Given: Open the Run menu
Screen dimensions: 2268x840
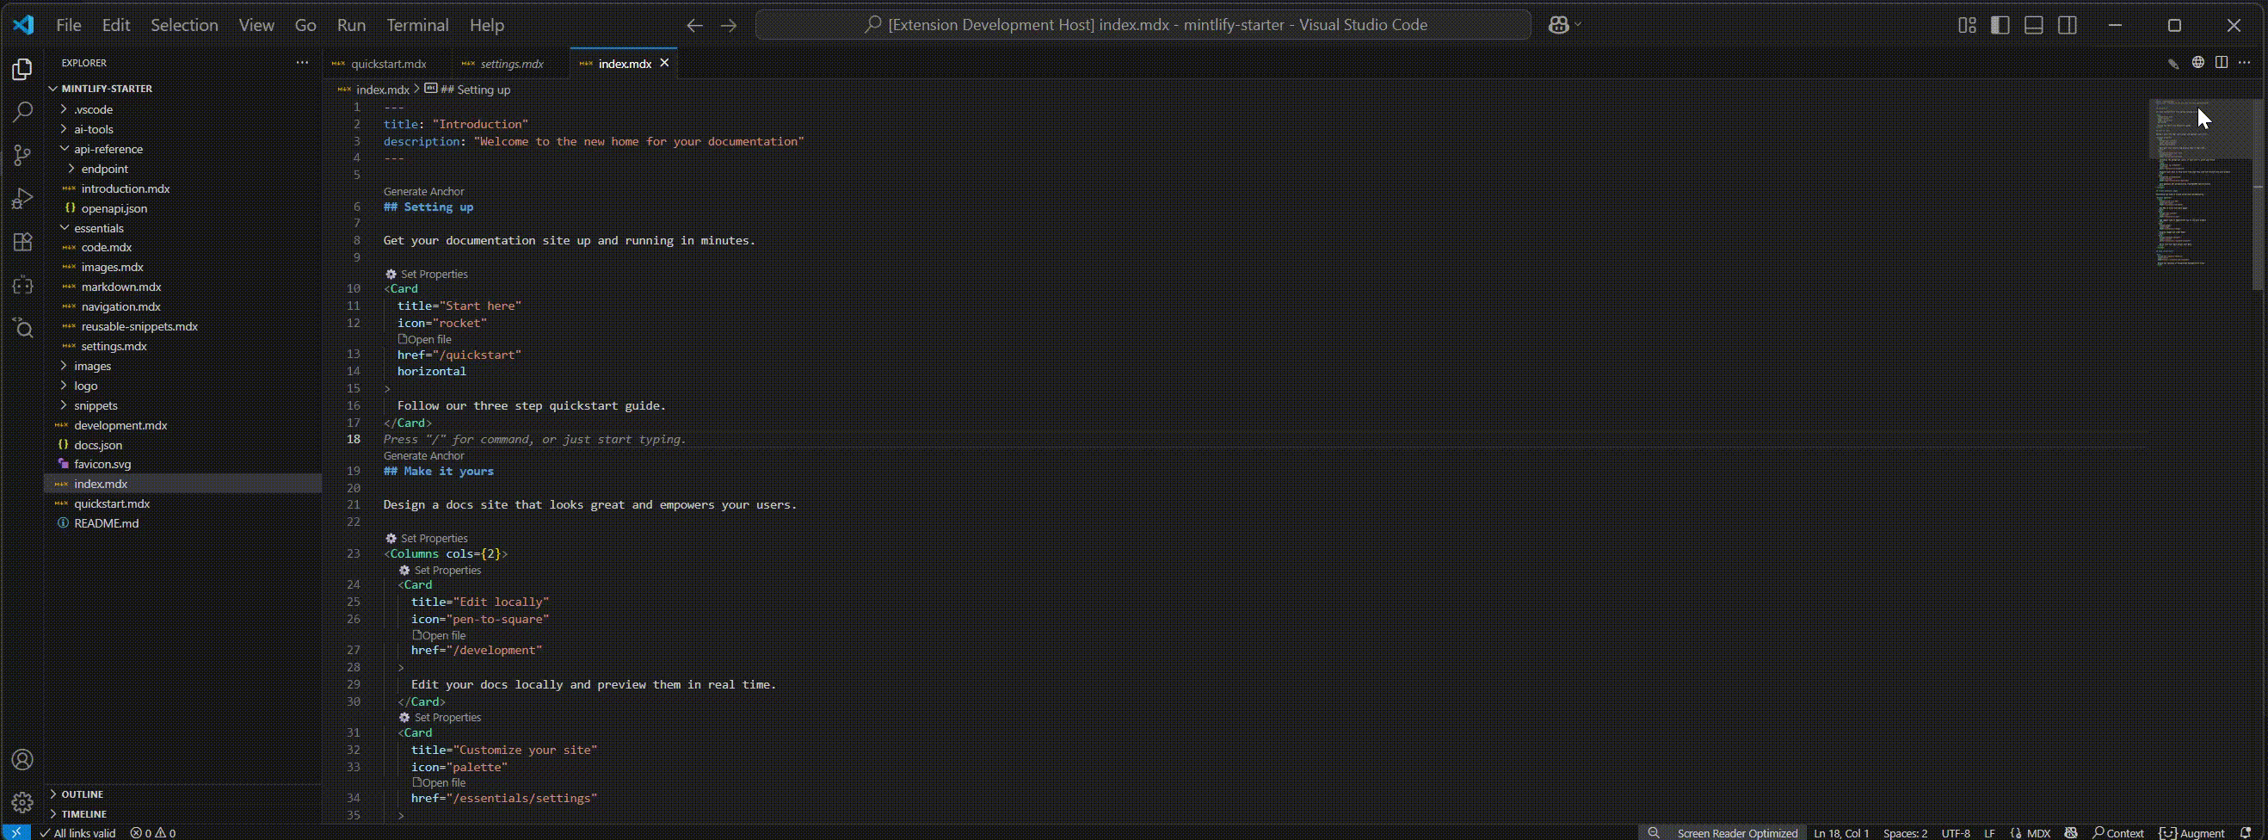Looking at the screenshot, I should (351, 26).
